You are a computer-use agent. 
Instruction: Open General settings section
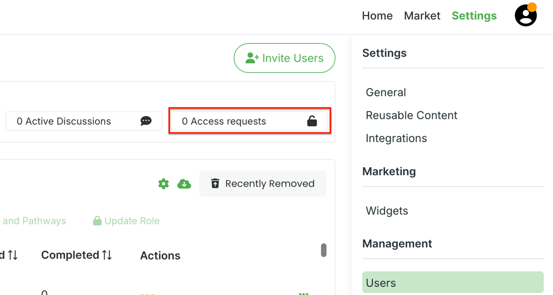click(386, 92)
